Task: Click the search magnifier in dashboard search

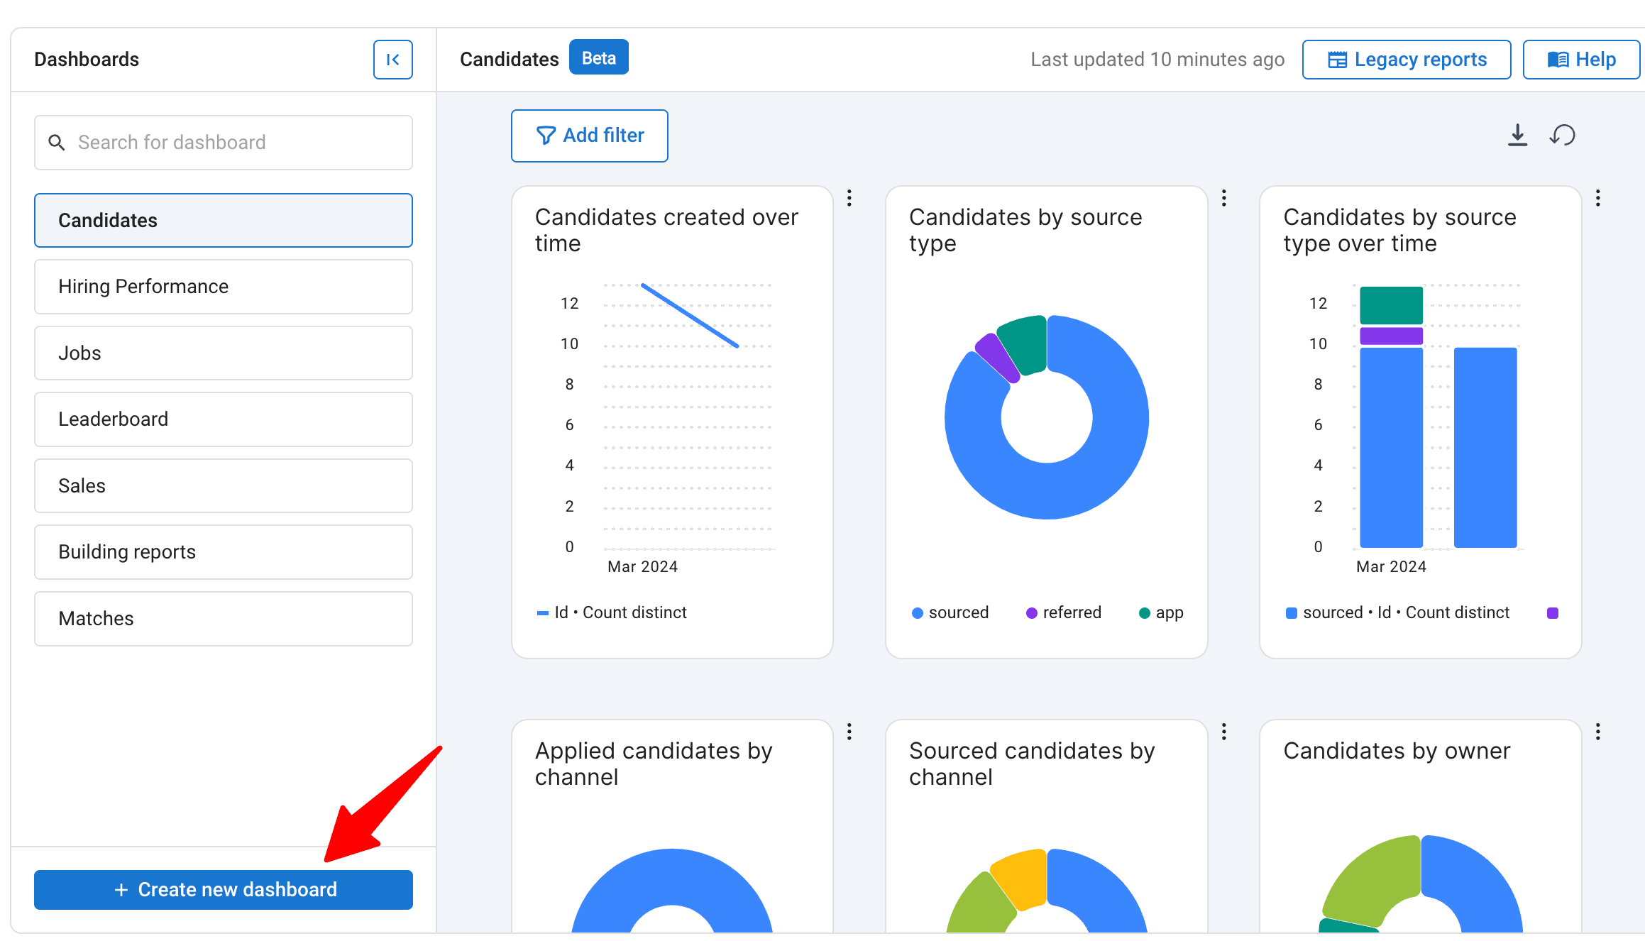Action: pos(57,143)
